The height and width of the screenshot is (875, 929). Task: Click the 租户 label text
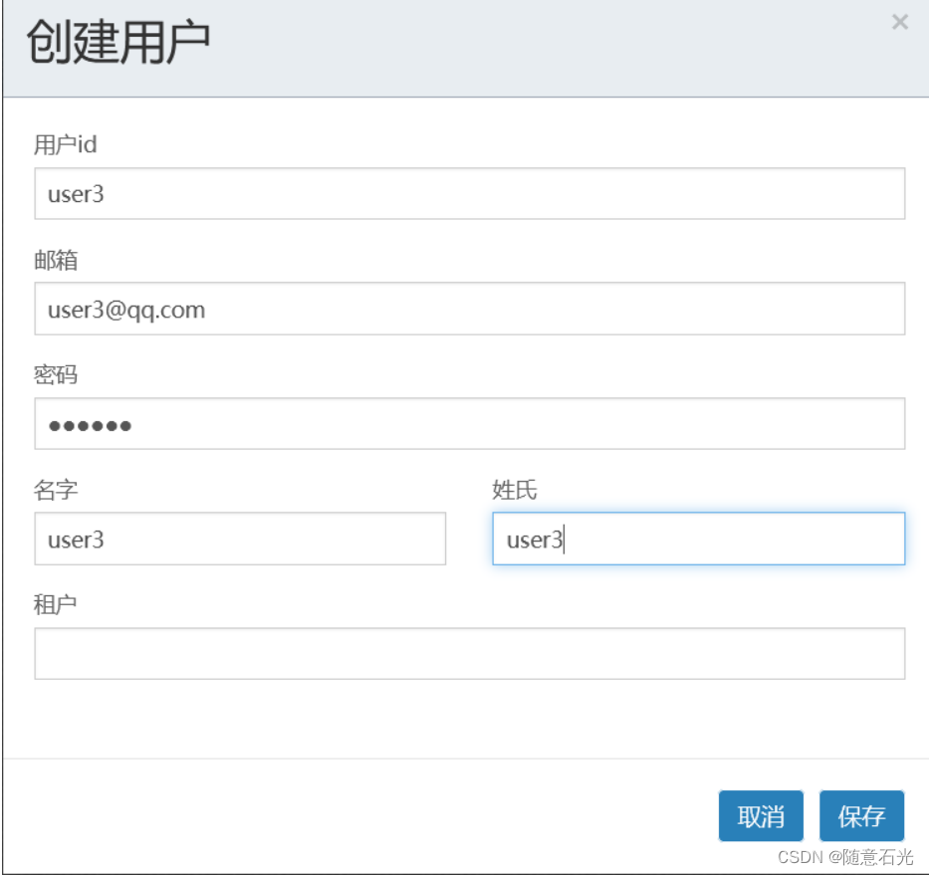pyautogui.click(x=55, y=605)
